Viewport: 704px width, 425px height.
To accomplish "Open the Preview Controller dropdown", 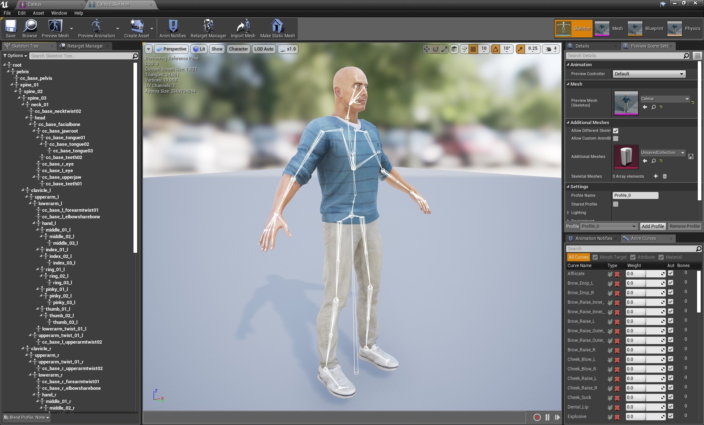I will [649, 74].
